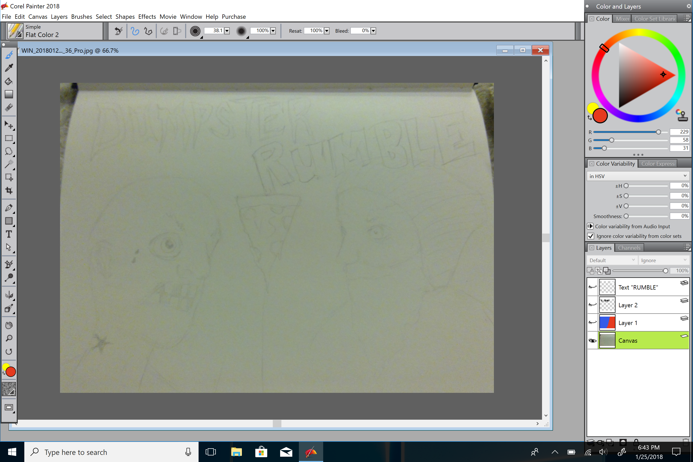This screenshot has height=462, width=693.
Task: Select the Text tool
Action: [9, 234]
